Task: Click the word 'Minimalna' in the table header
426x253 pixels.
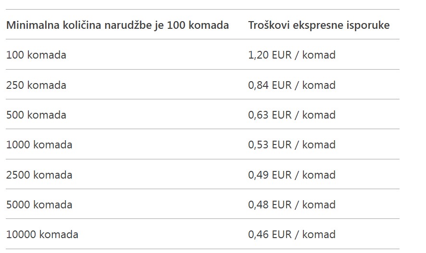Action: [33, 25]
